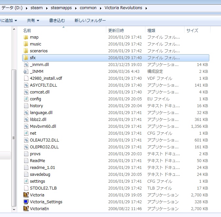The image size is (221, 217).
Task: Click the _INMM config settings icon
Action: 26,72
